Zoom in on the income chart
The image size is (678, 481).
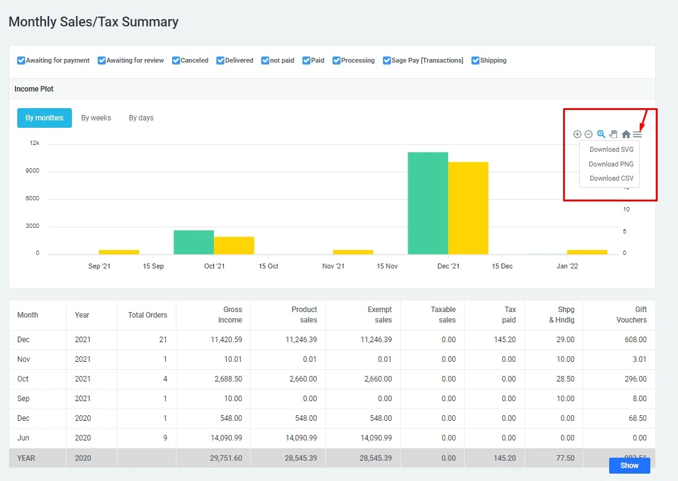(577, 134)
